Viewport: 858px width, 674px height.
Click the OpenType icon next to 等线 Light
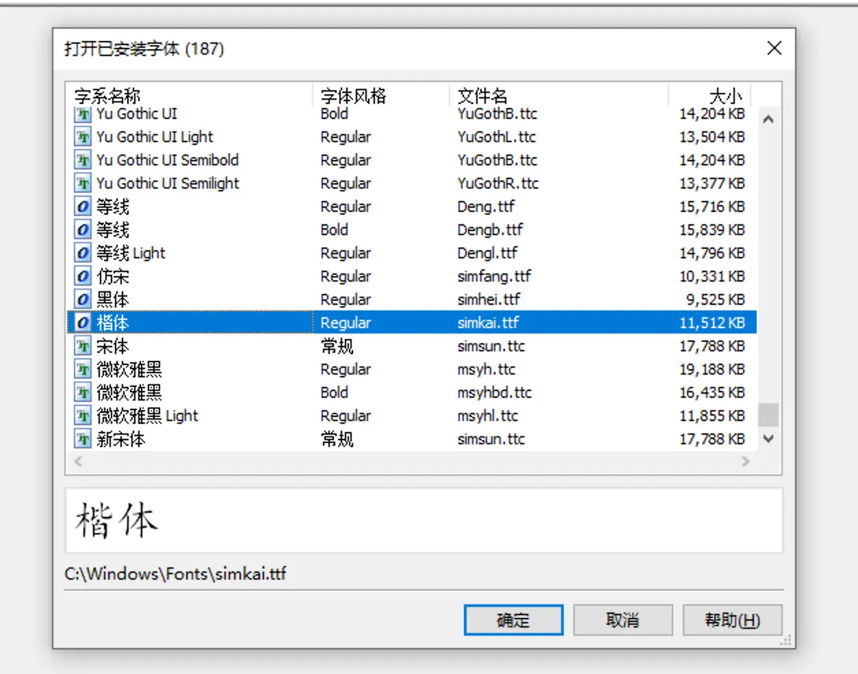(x=81, y=253)
